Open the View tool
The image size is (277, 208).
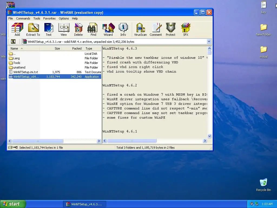64,30
